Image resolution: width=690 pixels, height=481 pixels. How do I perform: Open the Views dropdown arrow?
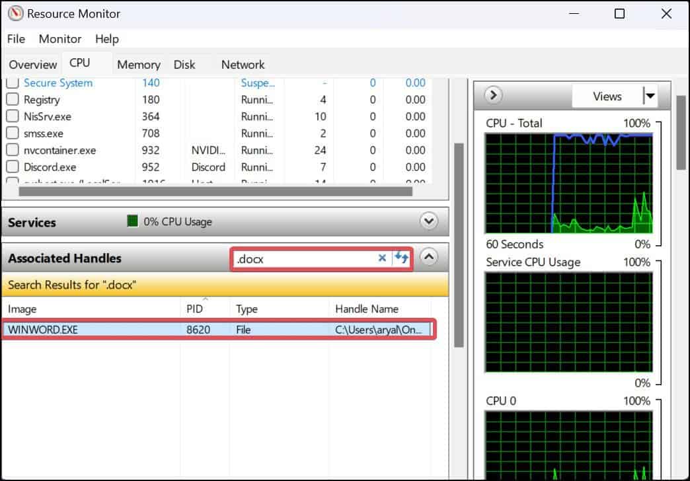click(650, 96)
